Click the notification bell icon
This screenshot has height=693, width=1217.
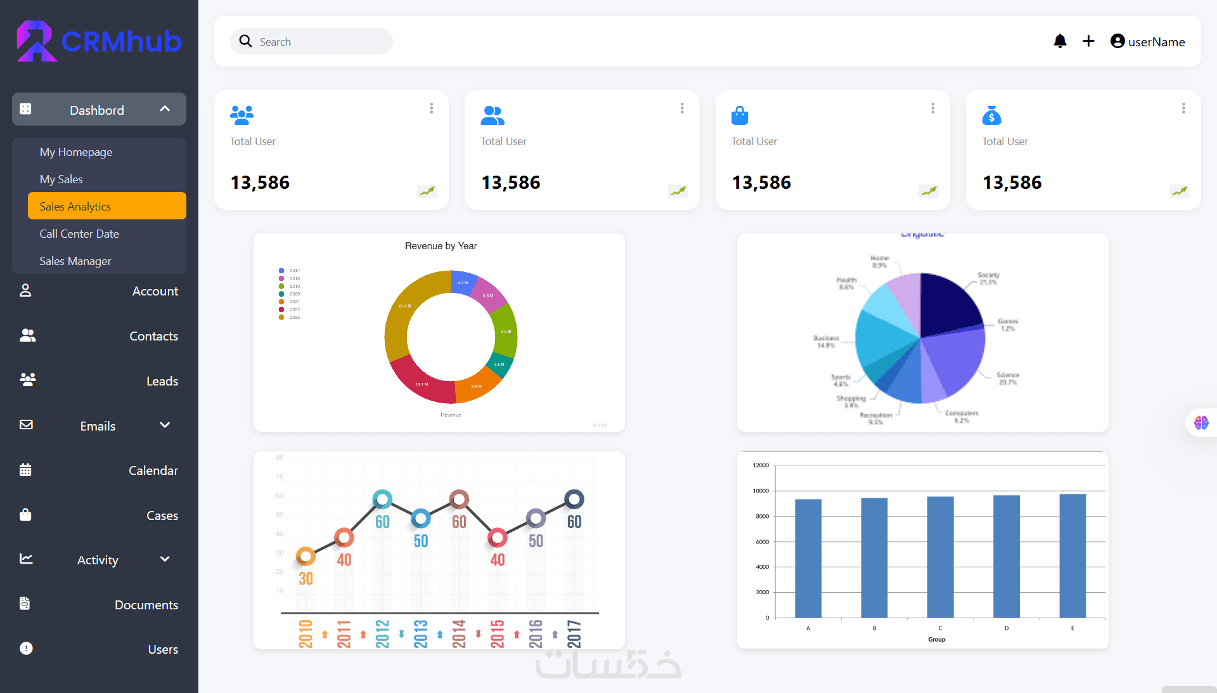click(x=1060, y=41)
